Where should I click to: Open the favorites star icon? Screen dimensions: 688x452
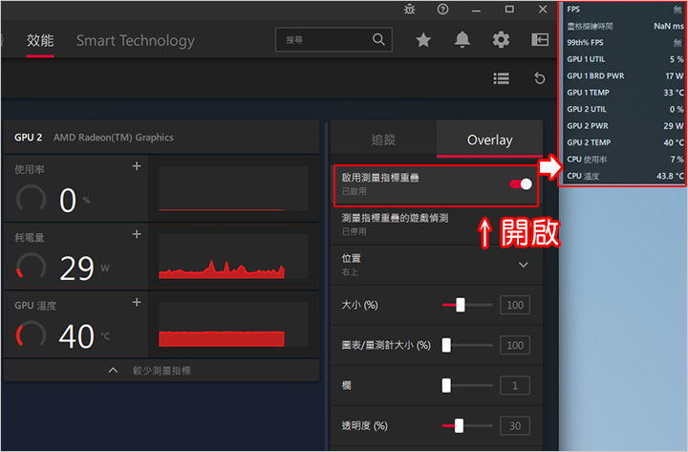point(423,40)
